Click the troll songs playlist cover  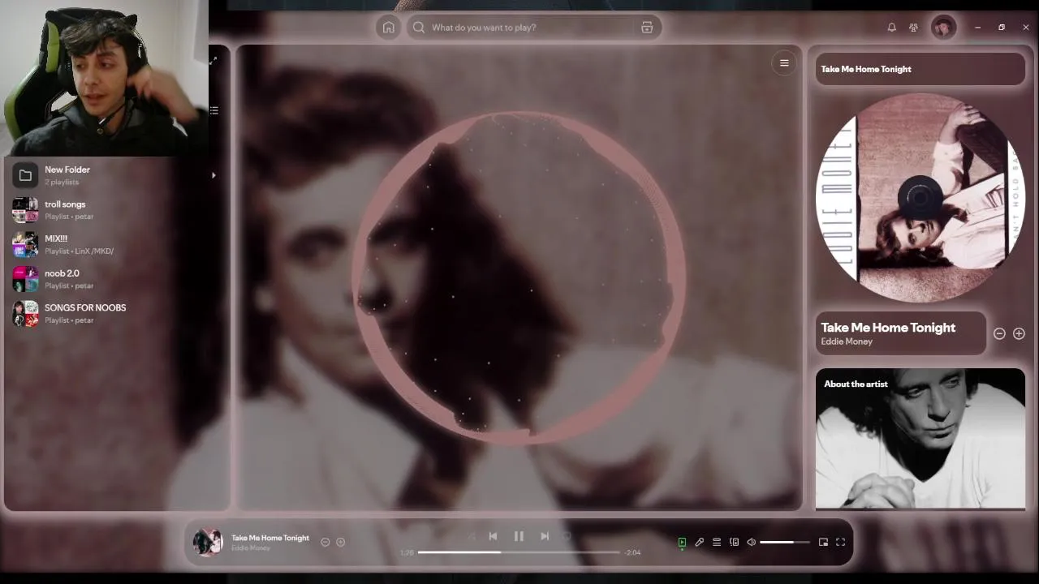[x=25, y=210]
